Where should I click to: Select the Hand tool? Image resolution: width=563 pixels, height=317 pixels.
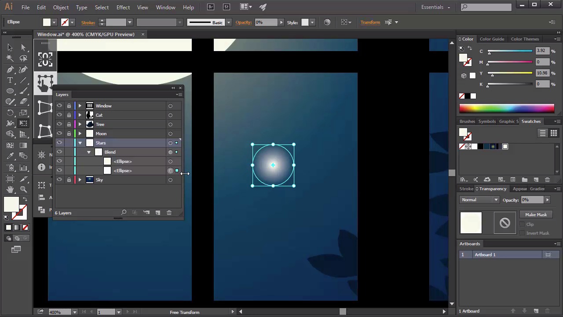pyautogui.click(x=10, y=189)
